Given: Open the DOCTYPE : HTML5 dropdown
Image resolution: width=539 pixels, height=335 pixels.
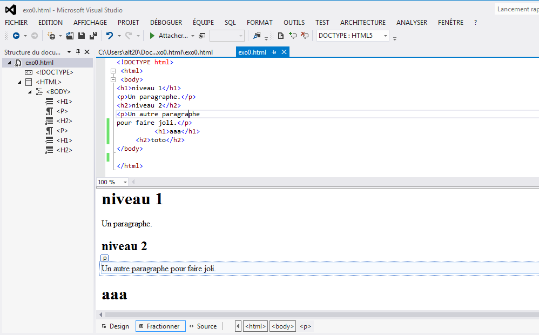Looking at the screenshot, I should [386, 36].
